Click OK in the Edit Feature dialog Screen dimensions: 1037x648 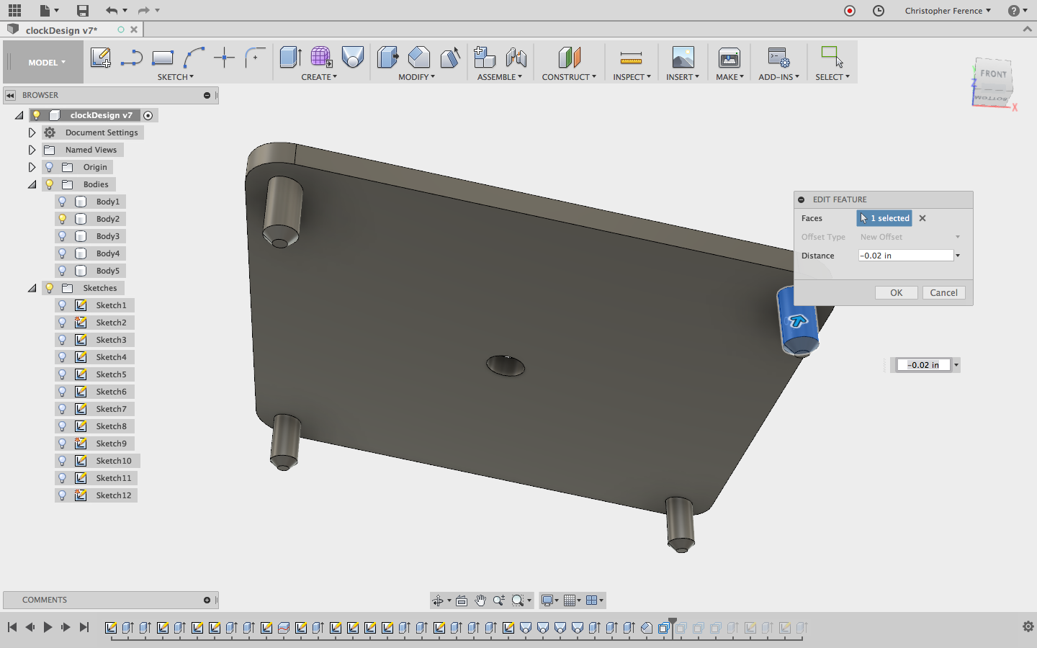point(897,292)
